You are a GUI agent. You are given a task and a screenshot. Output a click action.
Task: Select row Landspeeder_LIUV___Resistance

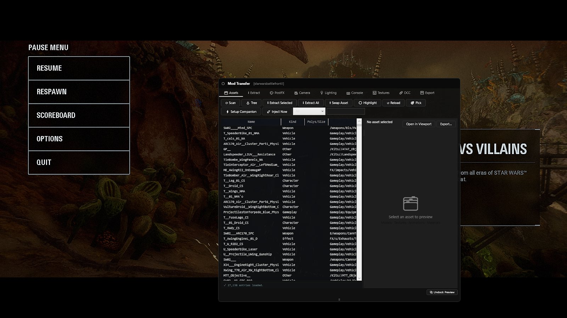(x=289, y=154)
